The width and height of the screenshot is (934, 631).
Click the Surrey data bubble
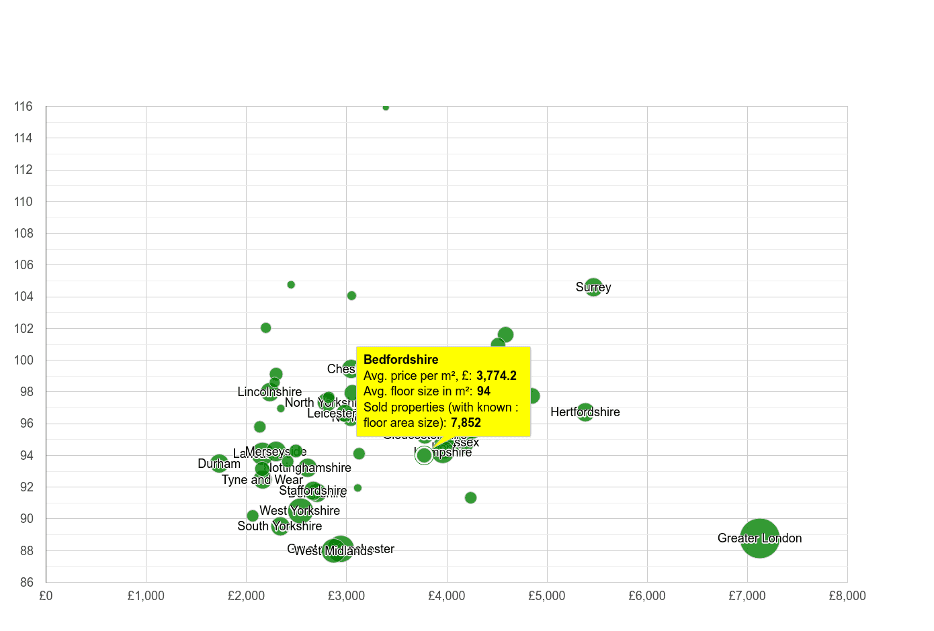593,287
